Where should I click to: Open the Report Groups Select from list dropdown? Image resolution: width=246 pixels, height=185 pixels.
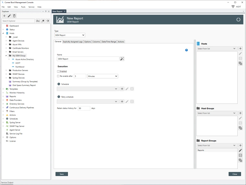pos(217,145)
